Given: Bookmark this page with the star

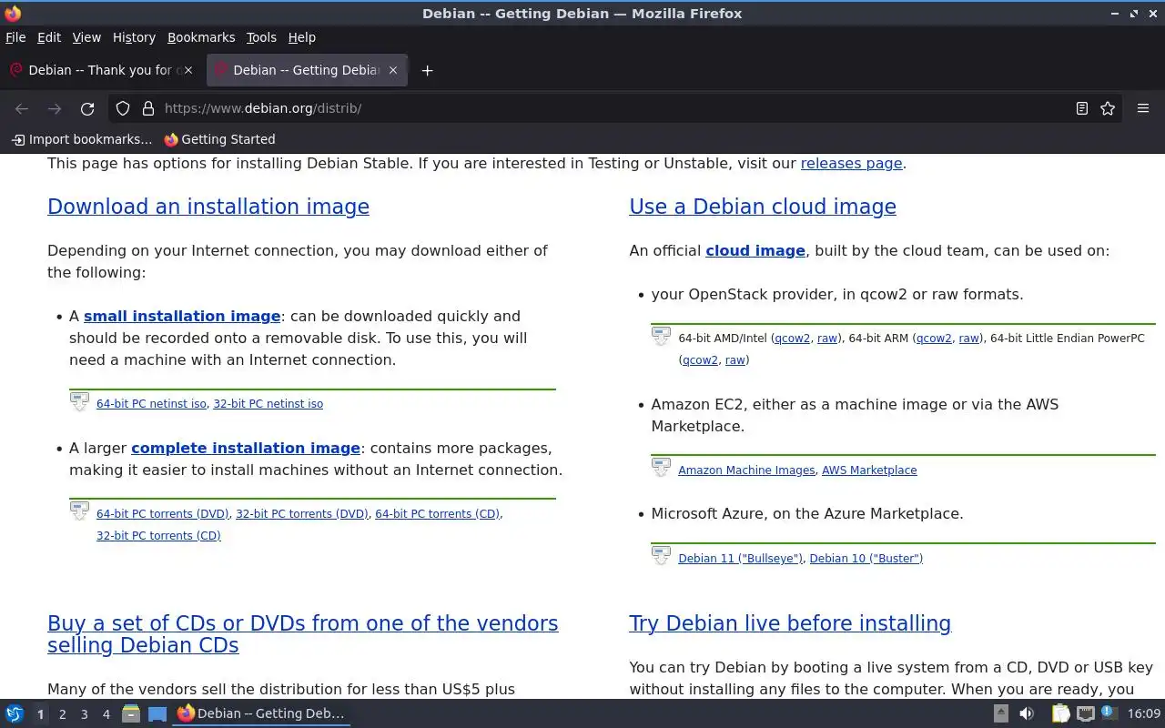Looking at the screenshot, I should [1108, 108].
